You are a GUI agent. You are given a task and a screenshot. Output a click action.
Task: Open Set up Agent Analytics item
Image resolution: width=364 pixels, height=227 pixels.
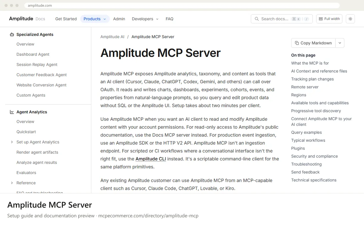point(38,142)
